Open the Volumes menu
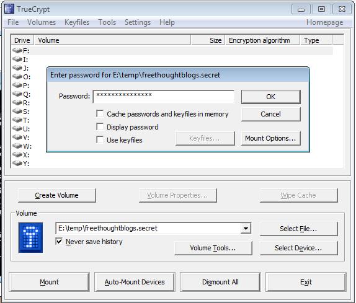Screen dimensions: 356x303 coord(42,22)
